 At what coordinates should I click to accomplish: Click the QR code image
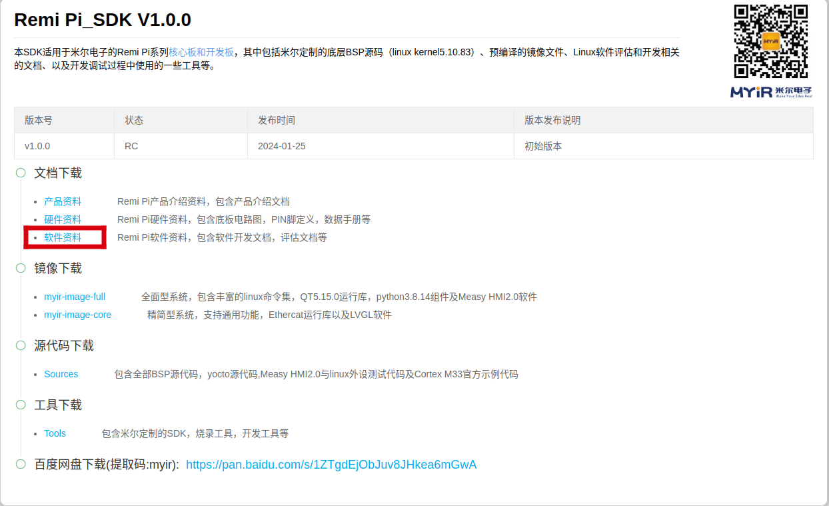coord(771,41)
